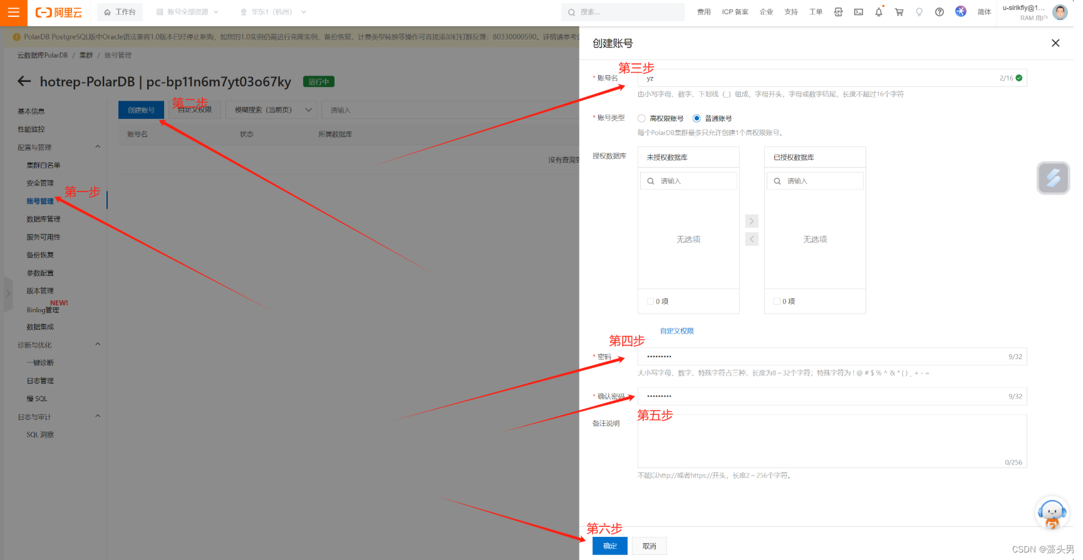Click the 自定义权限 link in panel
The width and height of the screenshot is (1083, 560).
[x=677, y=331]
